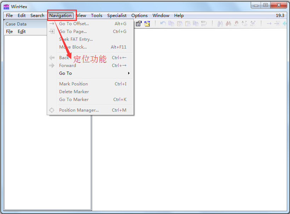Open the Specialist menu
The width and height of the screenshot is (290, 214).
pos(117,16)
